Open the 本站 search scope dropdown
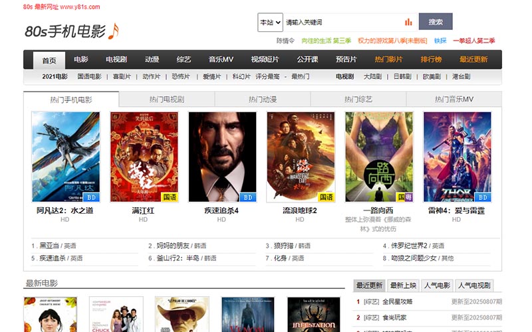Viewport: 532px width, 332px height. point(270,23)
